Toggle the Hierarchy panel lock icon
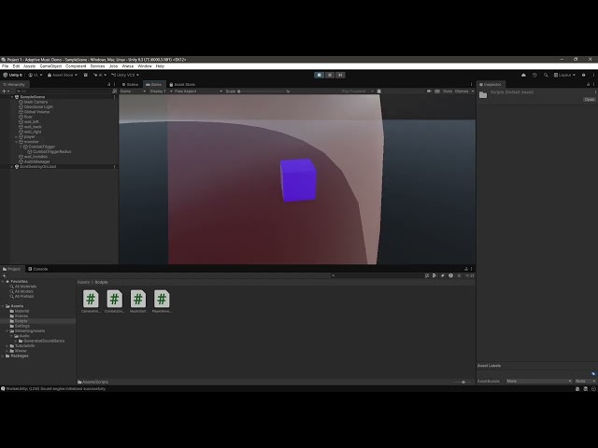The height and width of the screenshot is (448, 598). [x=108, y=85]
